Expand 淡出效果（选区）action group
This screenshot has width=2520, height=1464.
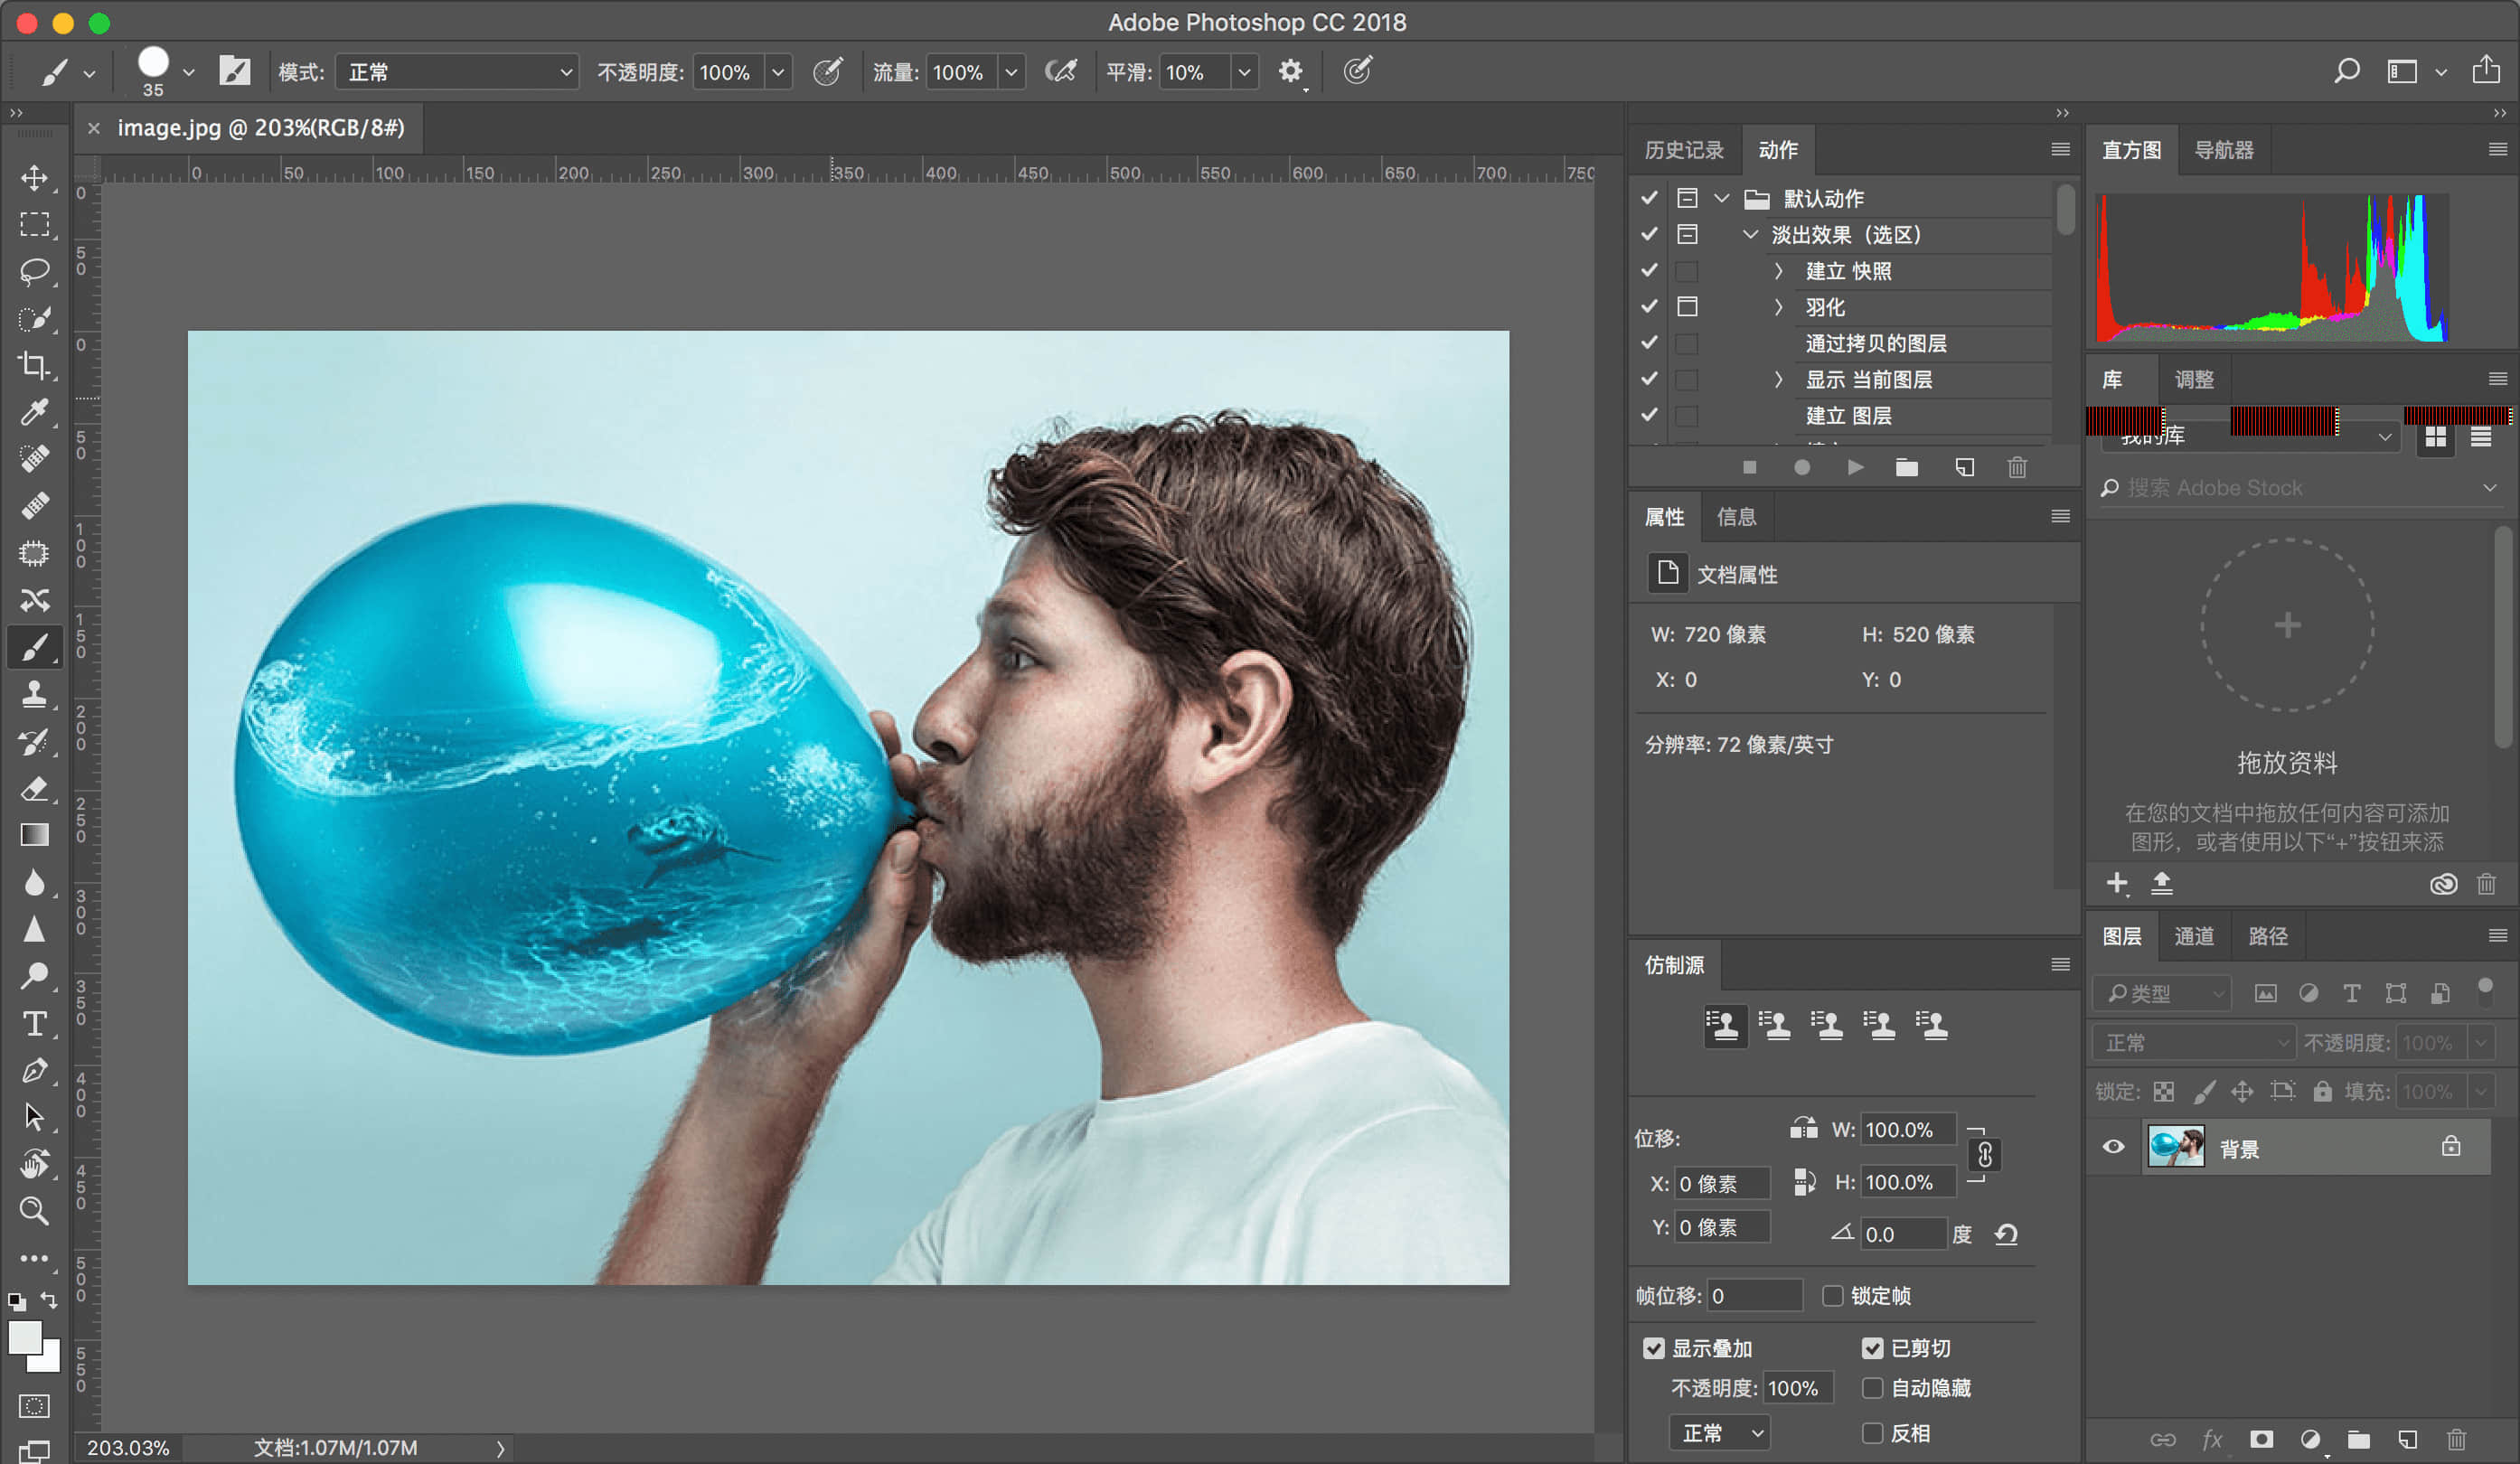pyautogui.click(x=1746, y=233)
